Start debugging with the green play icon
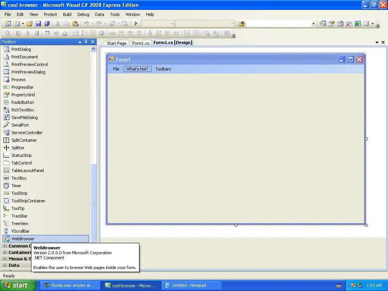 tap(136, 23)
